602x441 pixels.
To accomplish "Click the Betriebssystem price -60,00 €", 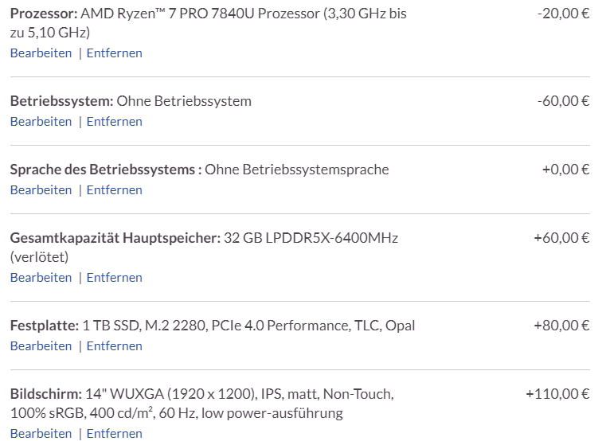I will click(x=563, y=101).
